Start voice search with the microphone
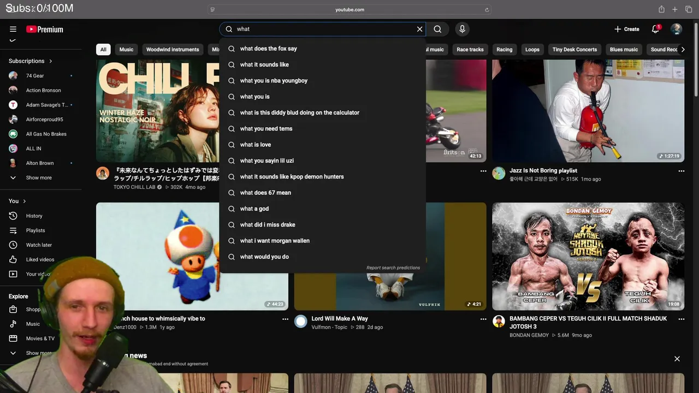The height and width of the screenshot is (393, 699). 462,29
